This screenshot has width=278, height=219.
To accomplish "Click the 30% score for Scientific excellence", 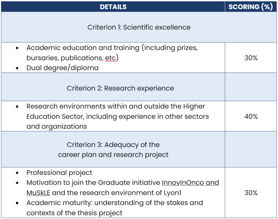I will click(251, 58).
